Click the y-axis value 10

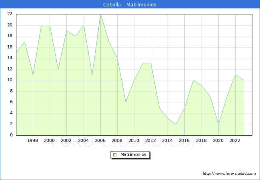10,80
